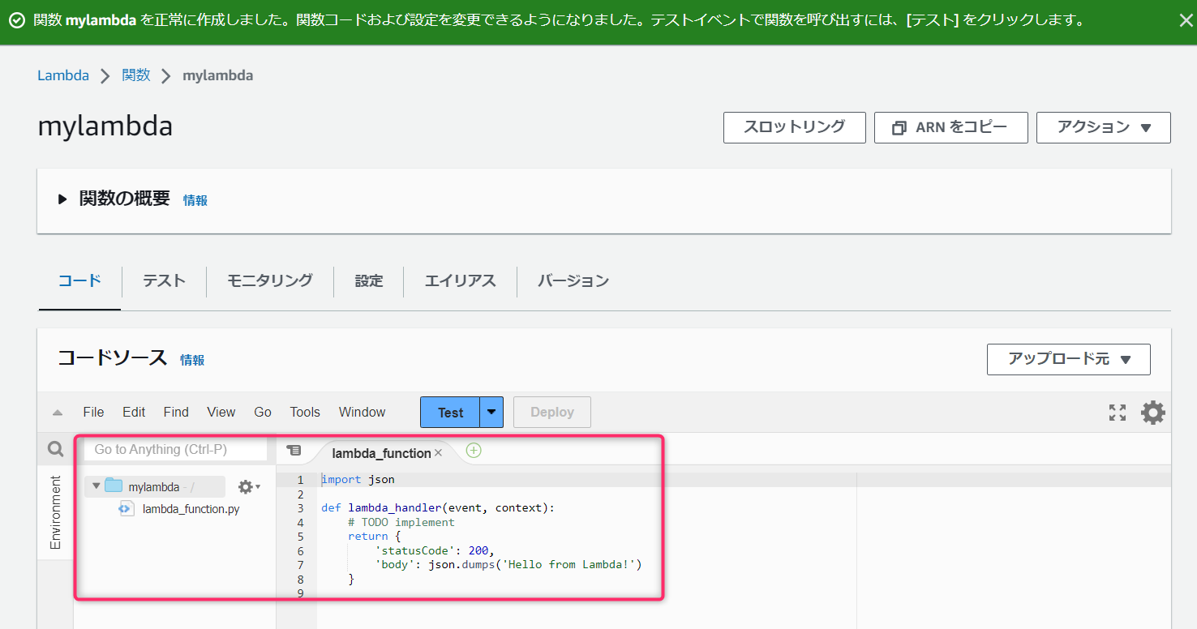
Task: Enter fullscreen editor mode
Action: click(1117, 412)
